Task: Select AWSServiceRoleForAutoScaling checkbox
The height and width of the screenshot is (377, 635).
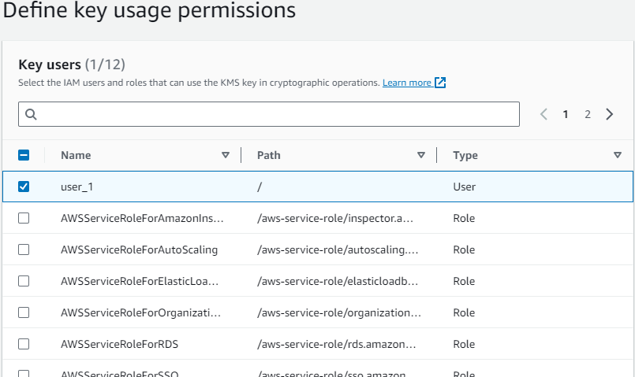Action: click(x=24, y=249)
